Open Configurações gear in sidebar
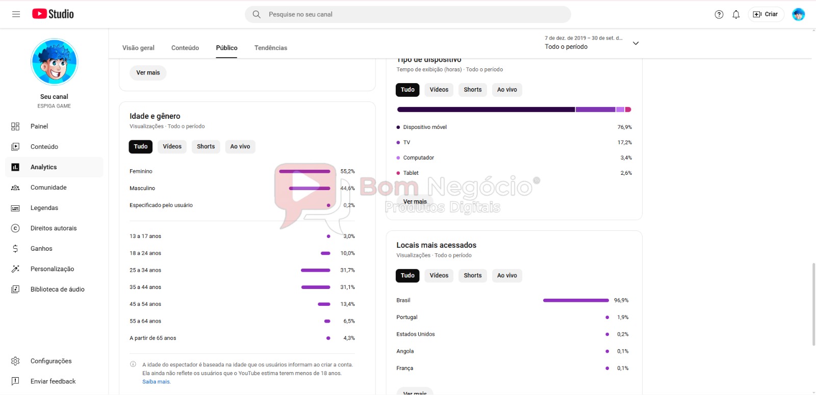 [50, 361]
